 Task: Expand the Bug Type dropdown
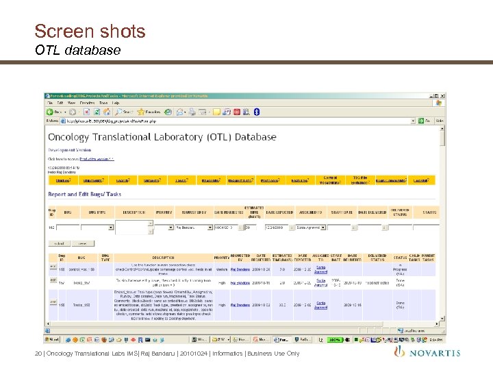coord(111,227)
